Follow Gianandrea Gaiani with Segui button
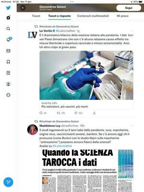144x192 pixels. click(x=129, y=8)
